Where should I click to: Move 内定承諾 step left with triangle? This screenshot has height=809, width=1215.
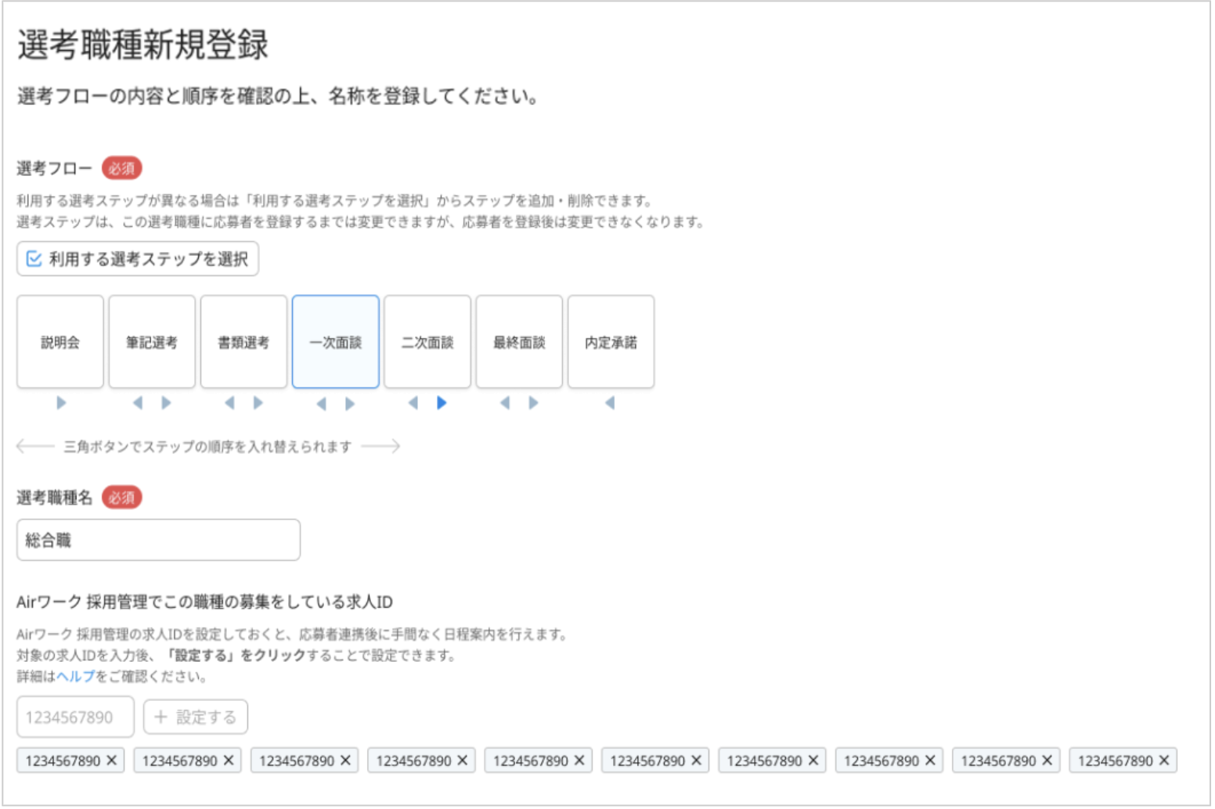610,403
